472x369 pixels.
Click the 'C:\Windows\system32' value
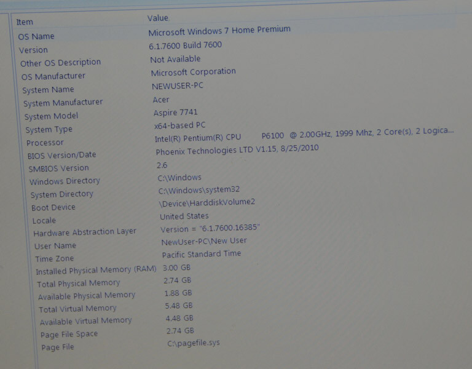[x=199, y=190]
